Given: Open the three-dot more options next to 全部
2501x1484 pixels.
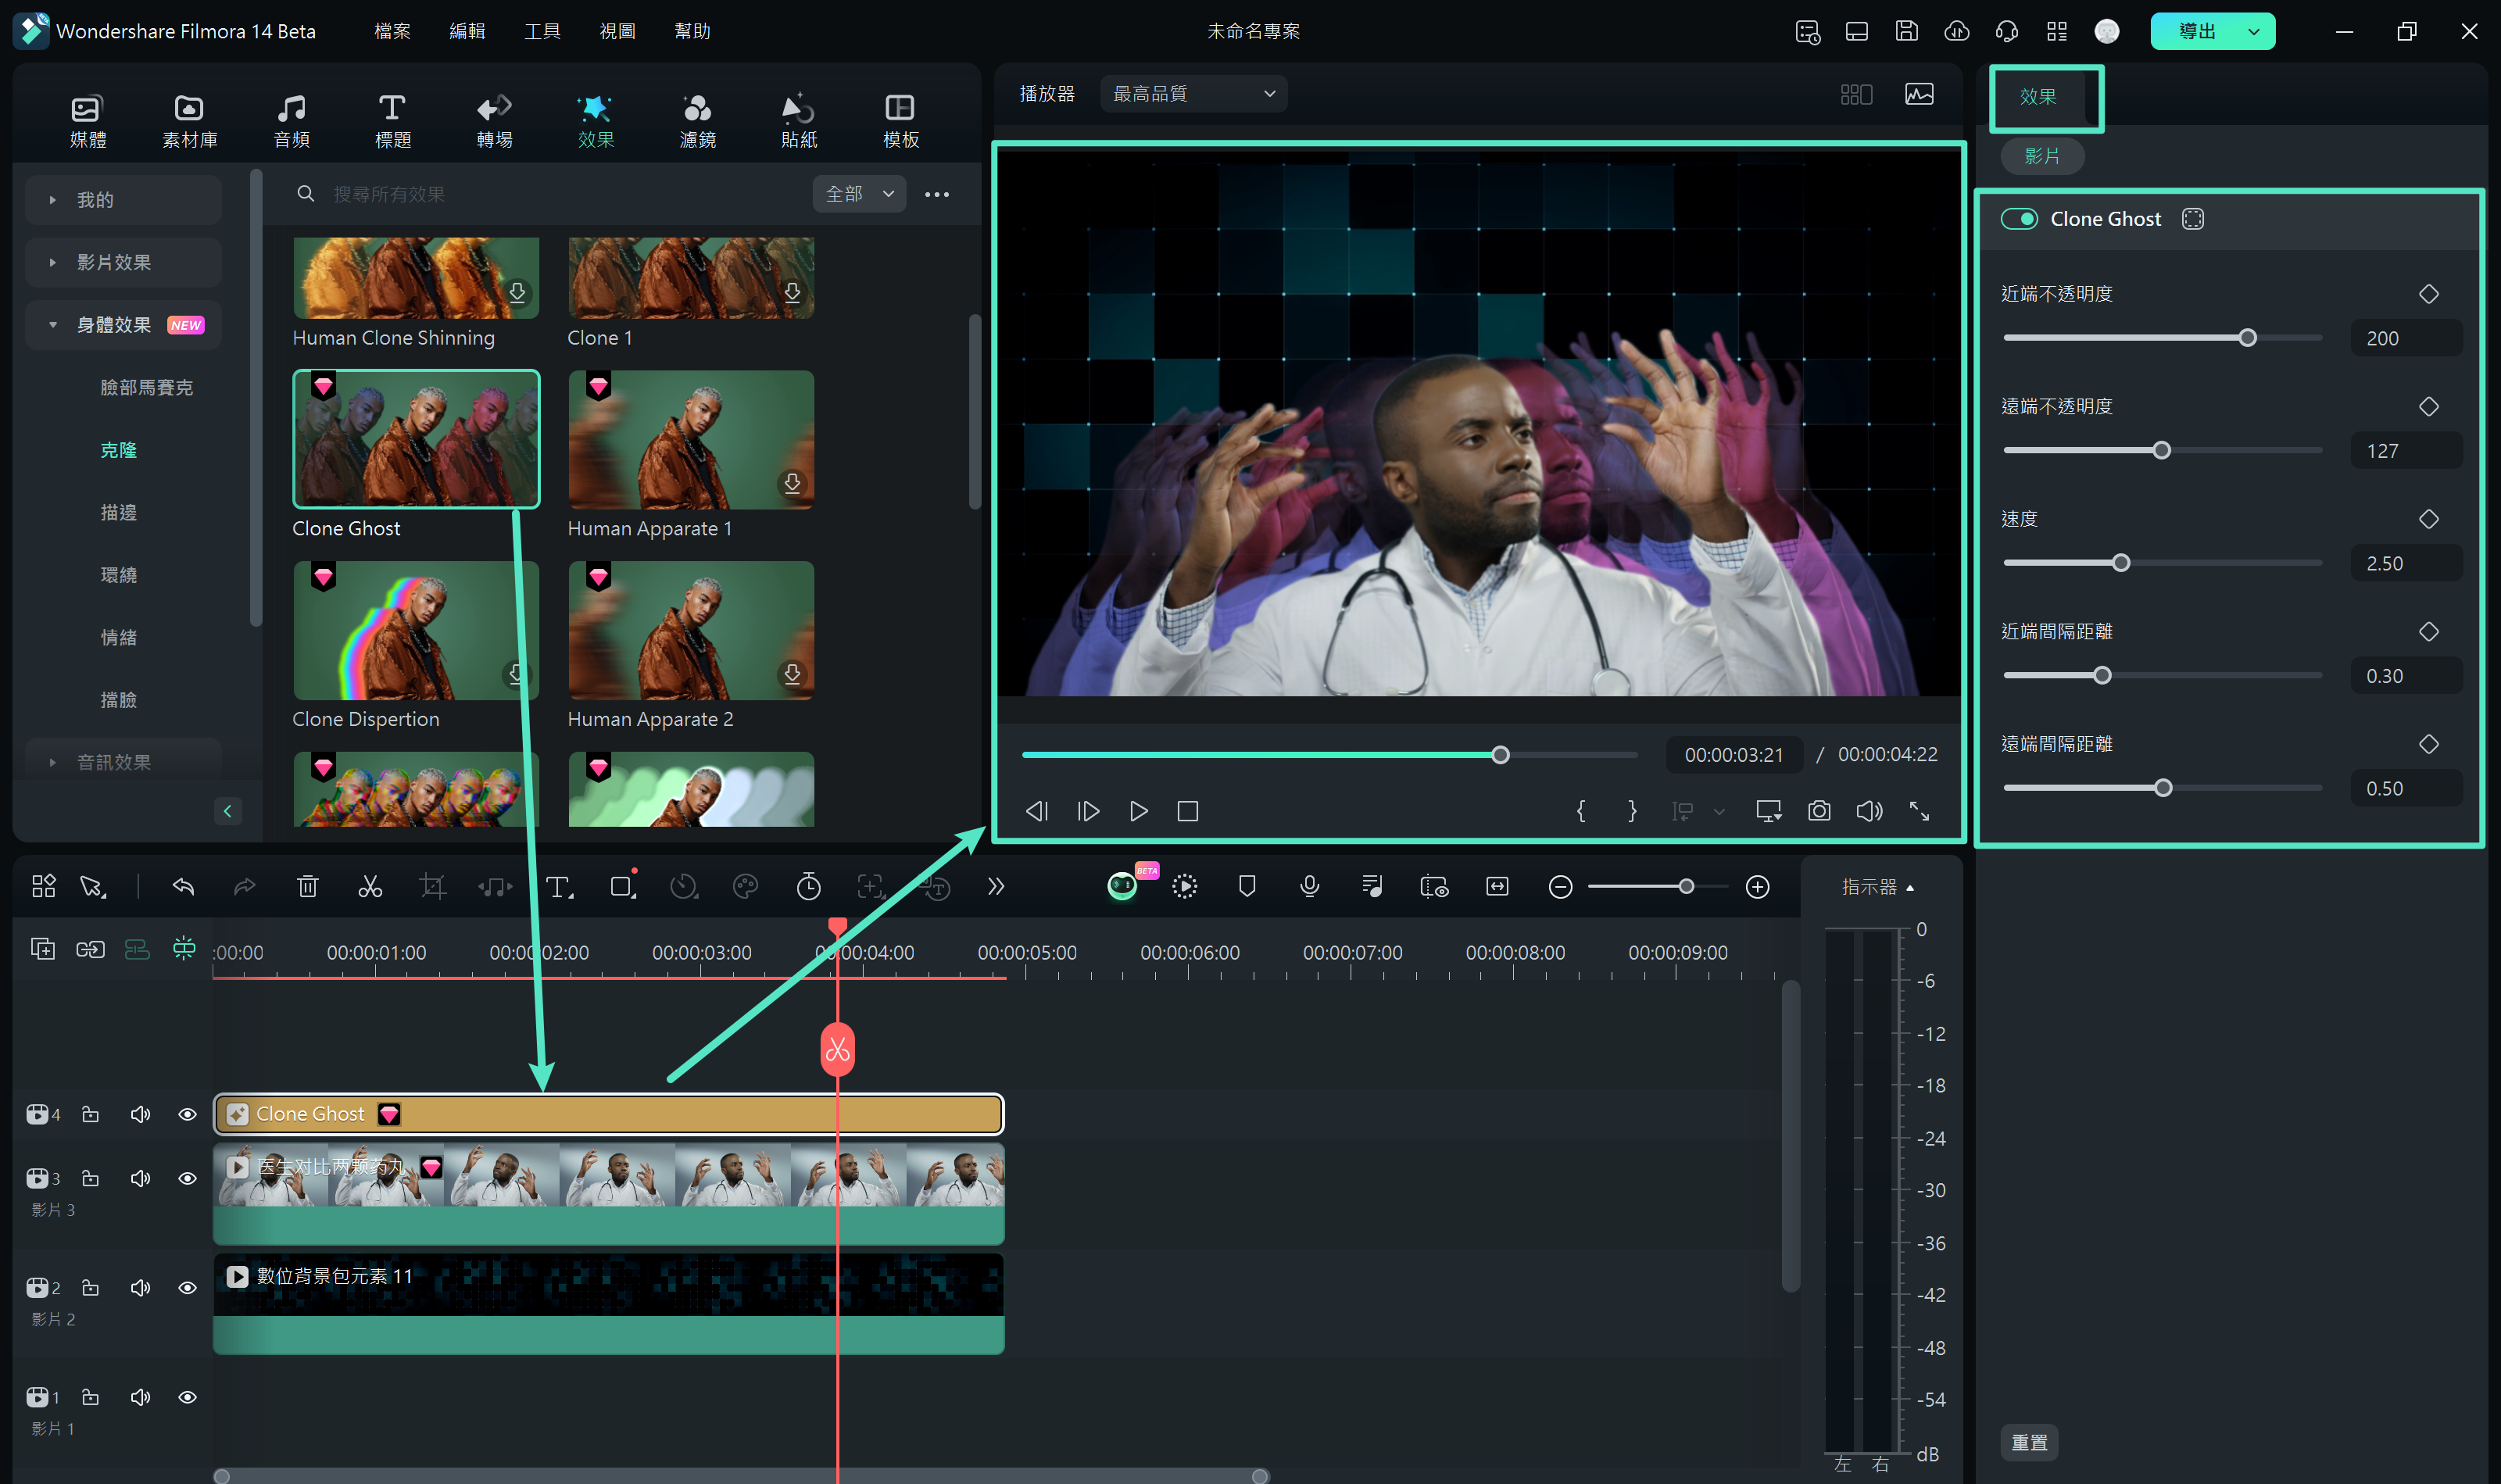Looking at the screenshot, I should 937,194.
